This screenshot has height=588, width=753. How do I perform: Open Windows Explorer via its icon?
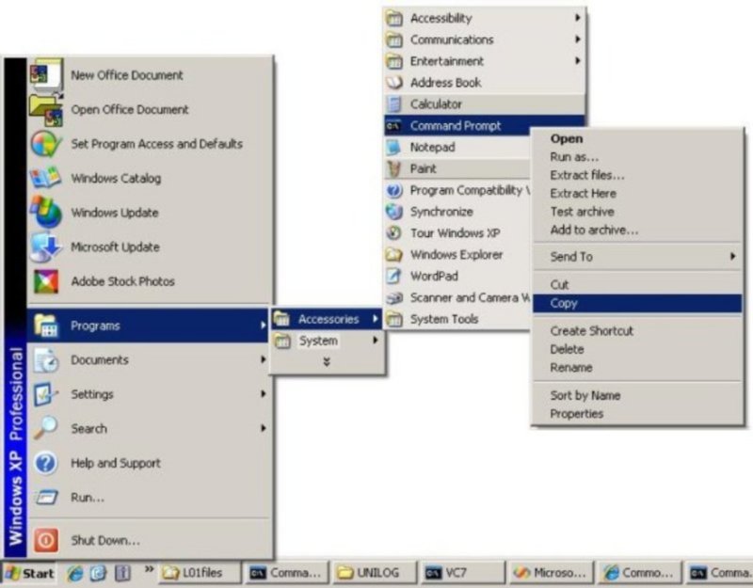click(393, 254)
